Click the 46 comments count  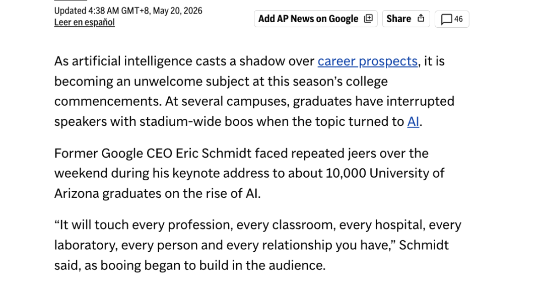(458, 19)
